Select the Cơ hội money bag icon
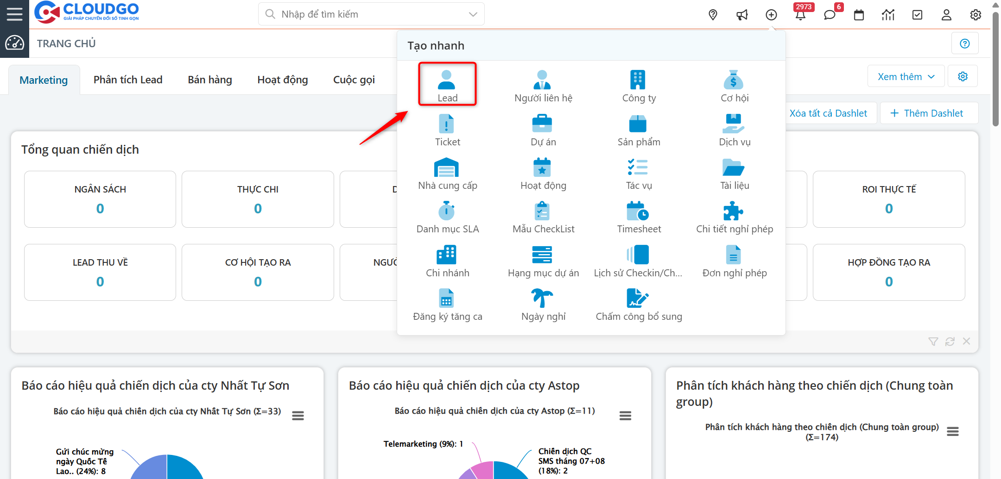This screenshot has width=1001, height=479. 734,81
